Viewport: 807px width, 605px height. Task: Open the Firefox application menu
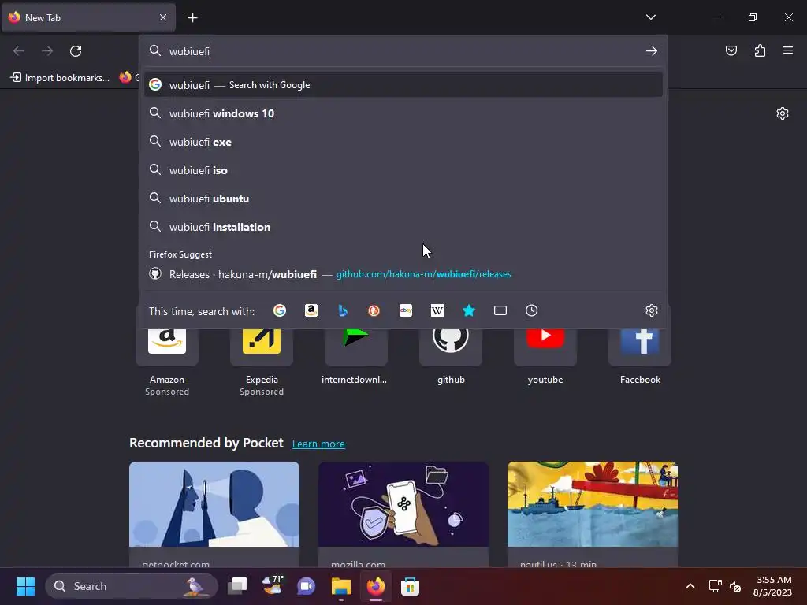[x=788, y=50]
